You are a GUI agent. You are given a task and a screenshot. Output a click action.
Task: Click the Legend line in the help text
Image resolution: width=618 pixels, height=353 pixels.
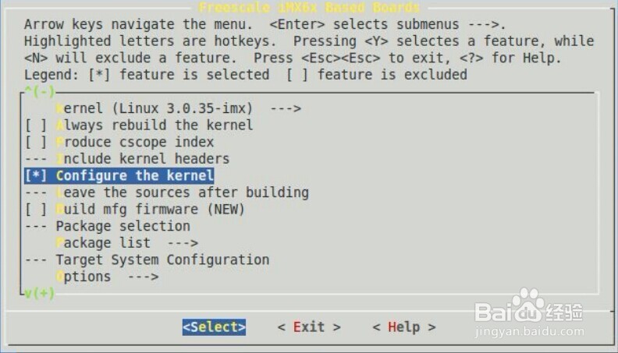245,75
